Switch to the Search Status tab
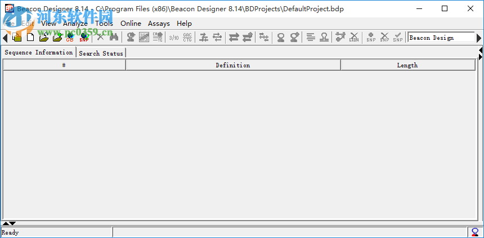The width and height of the screenshot is (484, 238). coord(101,53)
